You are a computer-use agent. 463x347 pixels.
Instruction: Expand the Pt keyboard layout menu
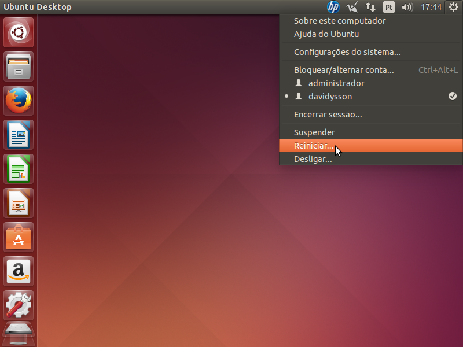point(389,7)
